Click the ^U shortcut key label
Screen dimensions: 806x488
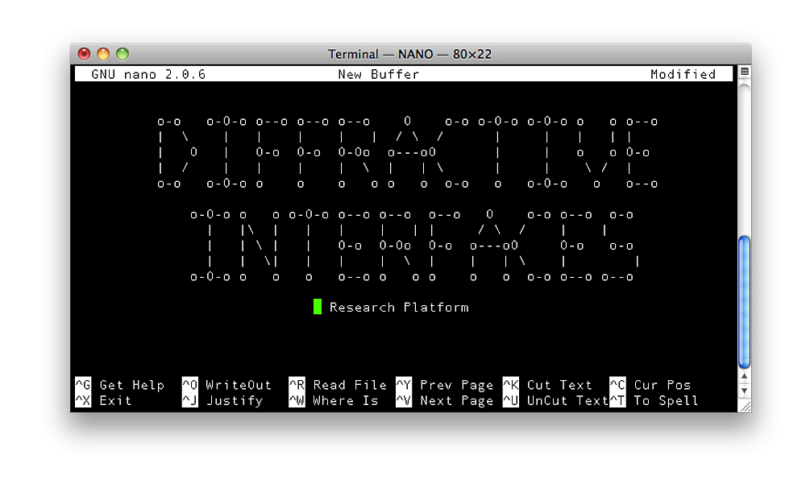(x=510, y=400)
